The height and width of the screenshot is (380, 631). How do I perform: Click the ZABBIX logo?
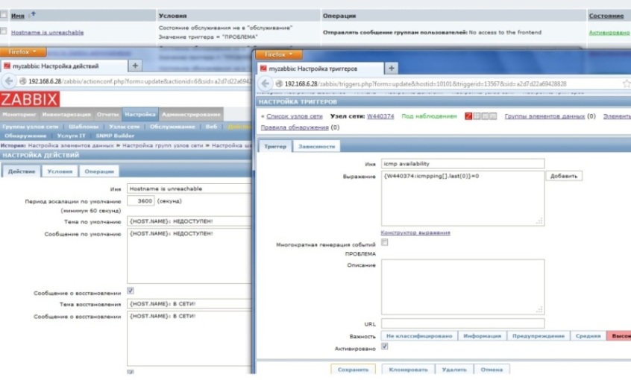(x=30, y=99)
